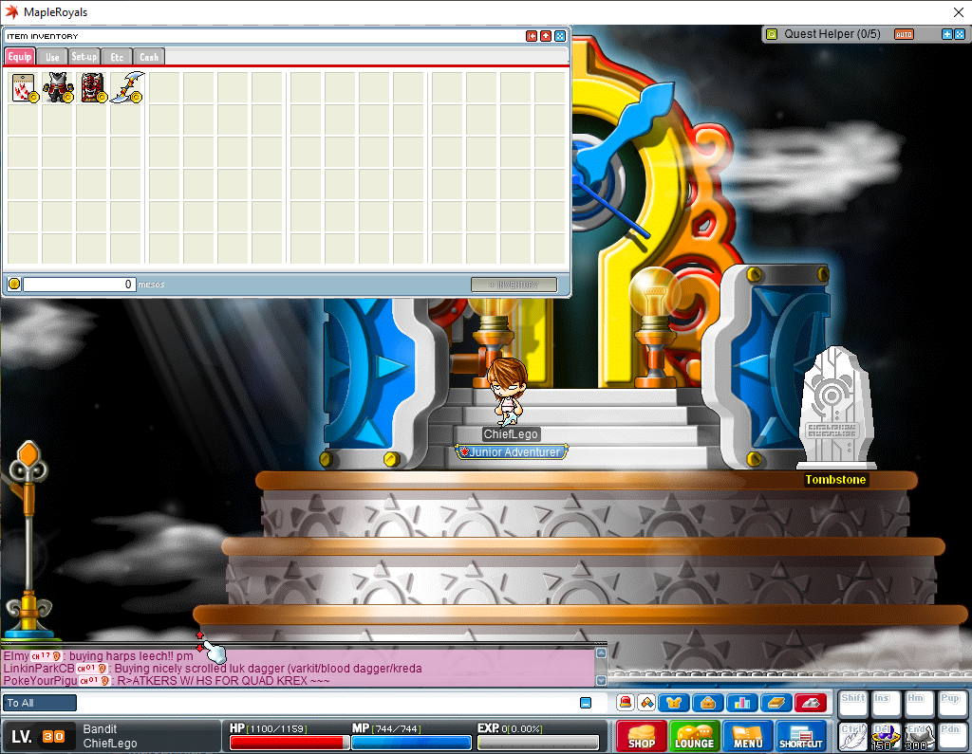Minimize chat window with blue toggle button
Viewport: 972px width, 754px height.
coord(586,703)
